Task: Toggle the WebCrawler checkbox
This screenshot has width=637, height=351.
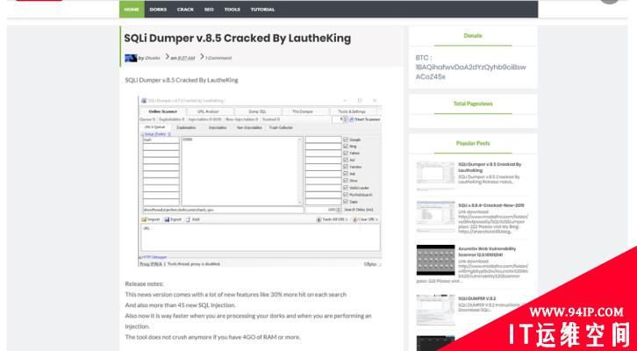Action: [346, 188]
